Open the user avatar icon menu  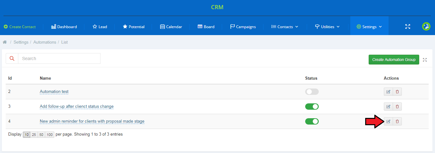point(426,27)
